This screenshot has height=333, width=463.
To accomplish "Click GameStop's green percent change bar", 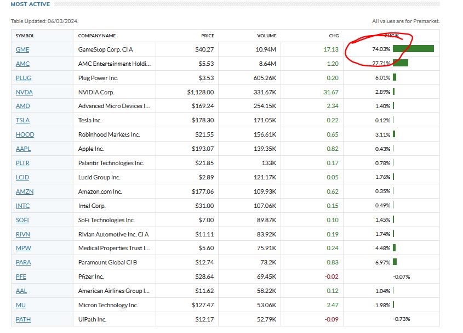I will [413, 49].
